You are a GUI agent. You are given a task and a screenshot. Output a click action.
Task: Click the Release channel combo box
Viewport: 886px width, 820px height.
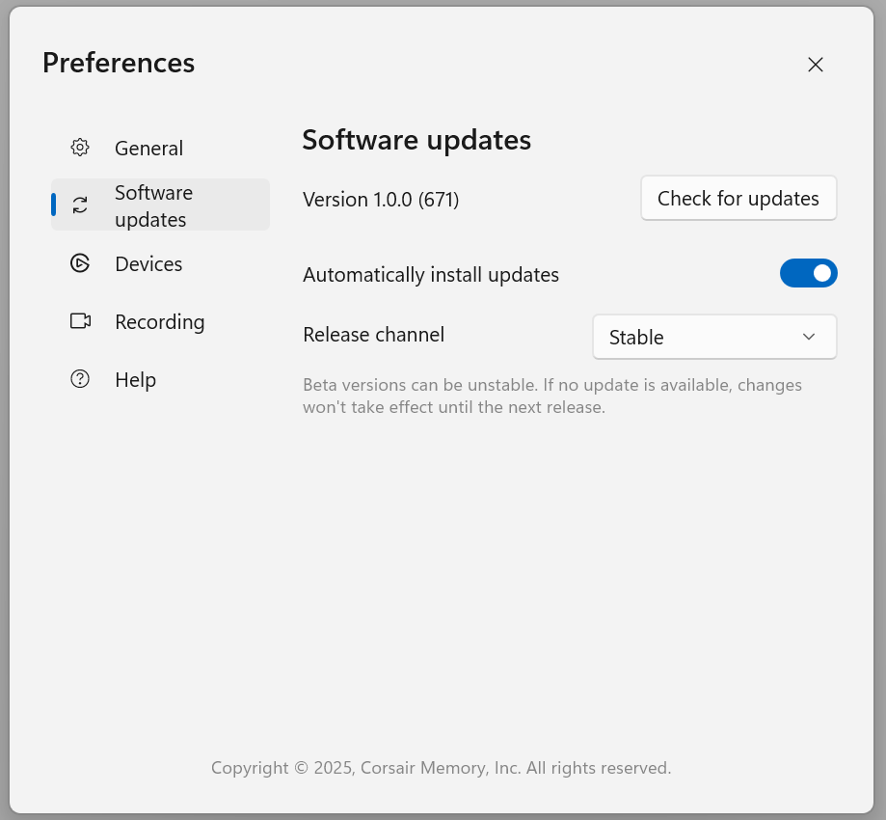(714, 337)
